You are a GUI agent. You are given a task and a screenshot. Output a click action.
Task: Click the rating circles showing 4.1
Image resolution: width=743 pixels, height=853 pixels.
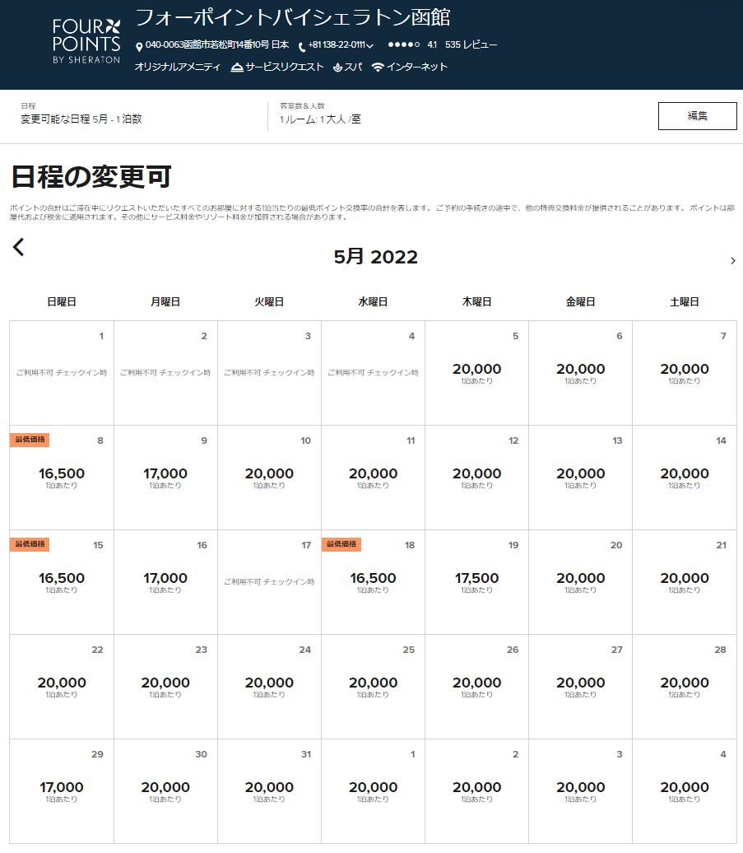[403, 45]
